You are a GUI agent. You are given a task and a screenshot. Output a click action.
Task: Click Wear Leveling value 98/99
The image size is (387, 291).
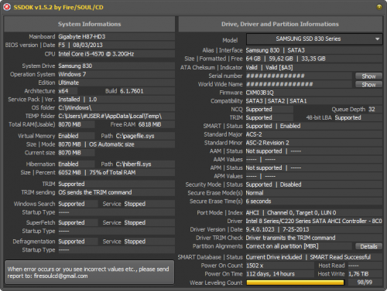[365, 283]
